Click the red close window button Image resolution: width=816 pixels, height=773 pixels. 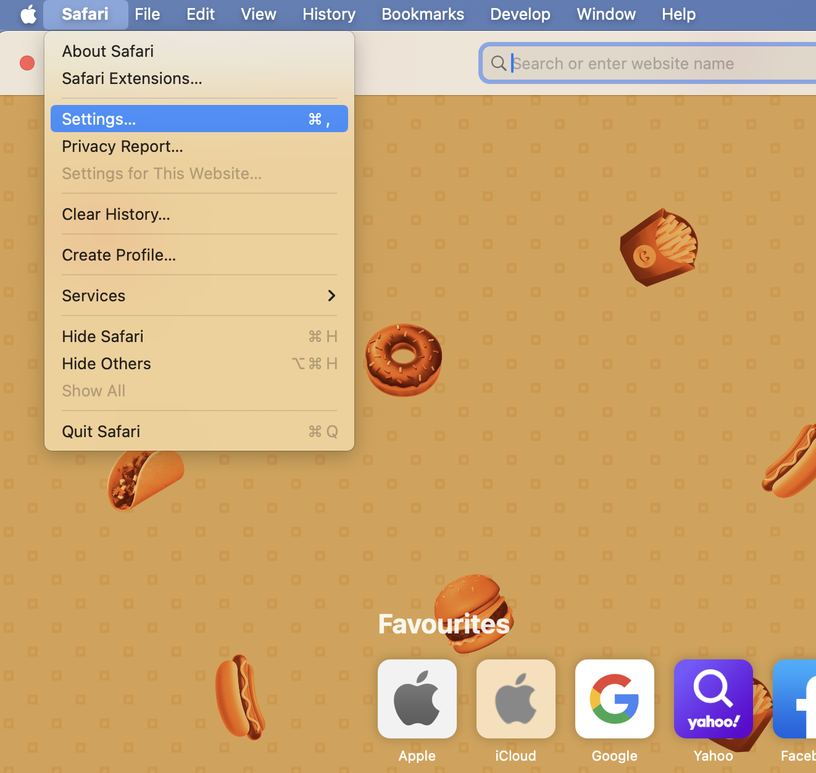[27, 63]
